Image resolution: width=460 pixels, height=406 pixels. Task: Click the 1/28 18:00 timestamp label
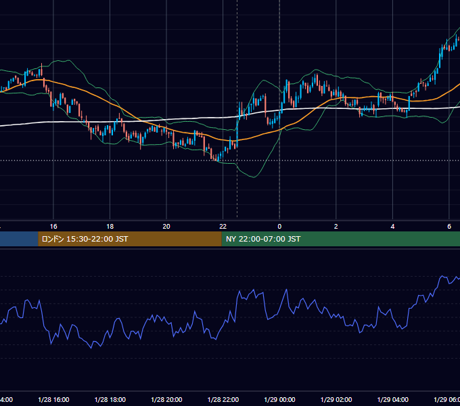pos(110,400)
